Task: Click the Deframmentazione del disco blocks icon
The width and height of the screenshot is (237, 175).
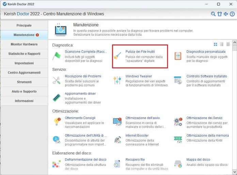Action: point(57,164)
